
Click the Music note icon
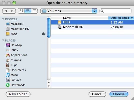(x=7, y=75)
